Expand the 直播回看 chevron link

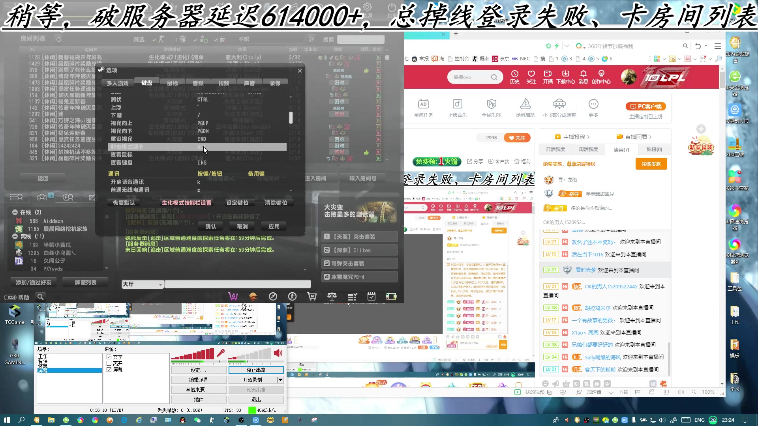tap(650, 137)
